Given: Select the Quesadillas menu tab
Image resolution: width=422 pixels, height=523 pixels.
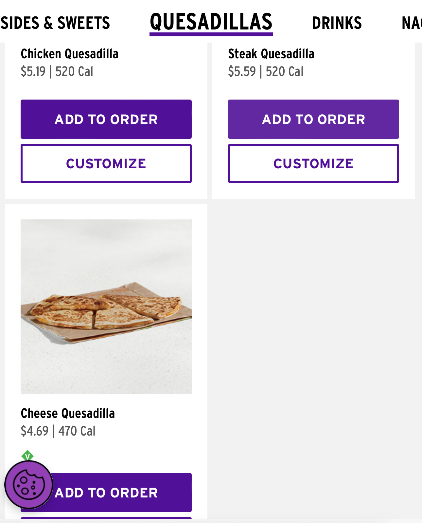Looking at the screenshot, I should coord(211,22).
